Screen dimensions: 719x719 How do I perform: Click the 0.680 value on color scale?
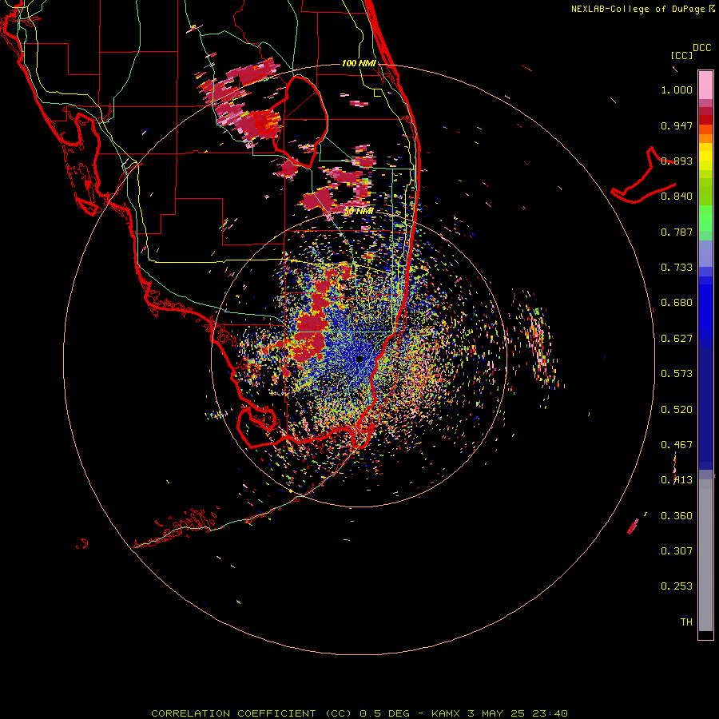click(677, 303)
